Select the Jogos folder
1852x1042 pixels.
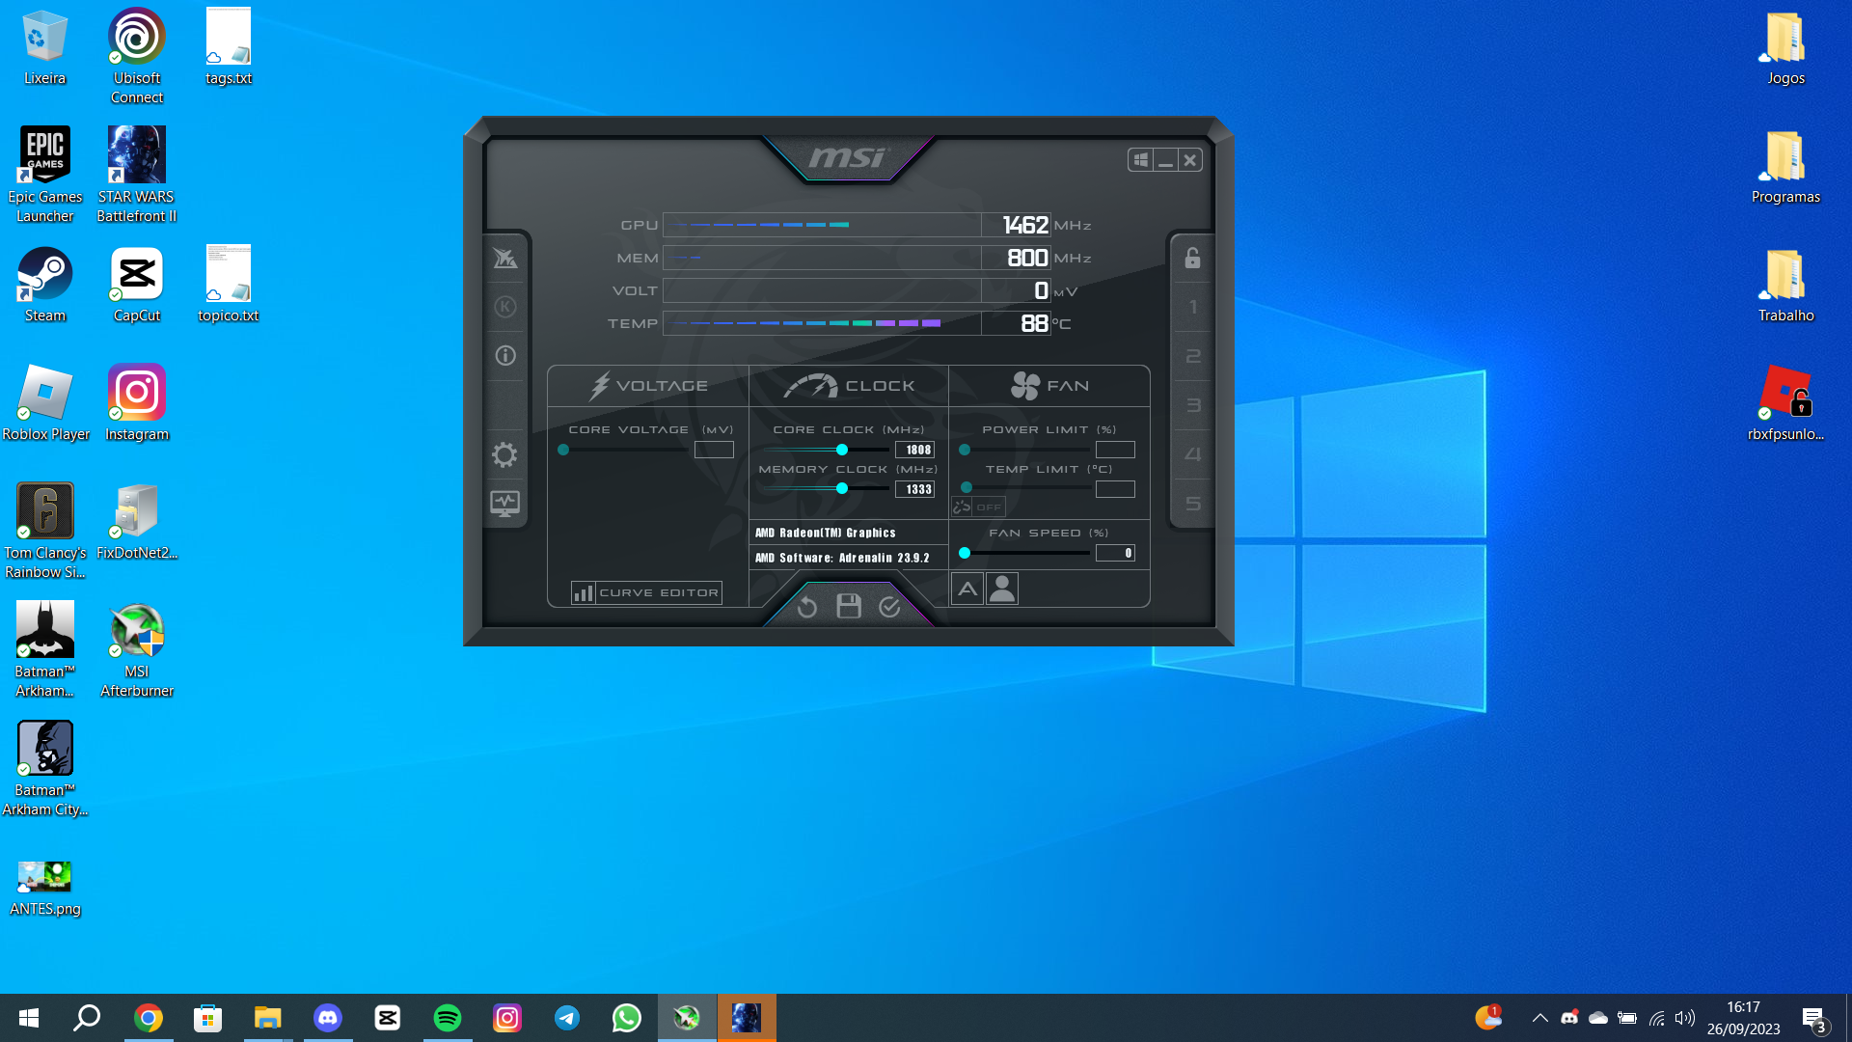[x=1785, y=48]
